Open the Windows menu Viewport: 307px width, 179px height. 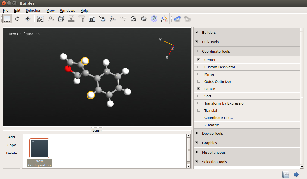click(x=67, y=11)
